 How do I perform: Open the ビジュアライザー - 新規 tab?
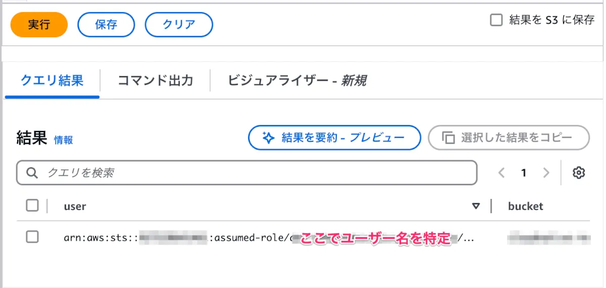point(297,81)
